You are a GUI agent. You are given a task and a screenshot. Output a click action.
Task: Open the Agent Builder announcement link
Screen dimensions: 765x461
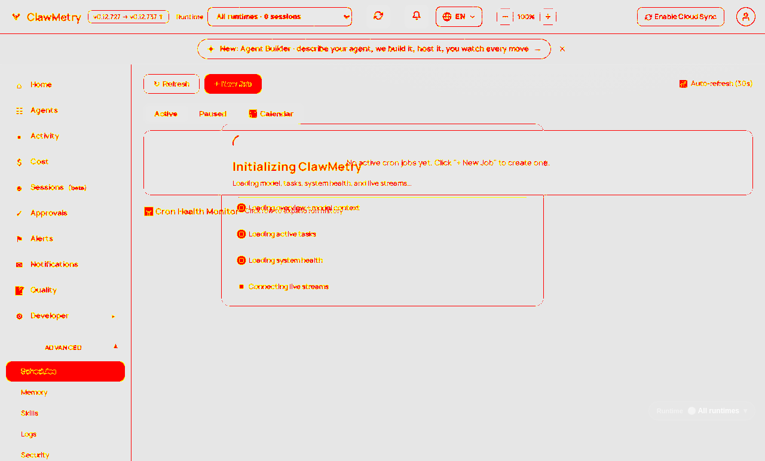tap(374, 49)
